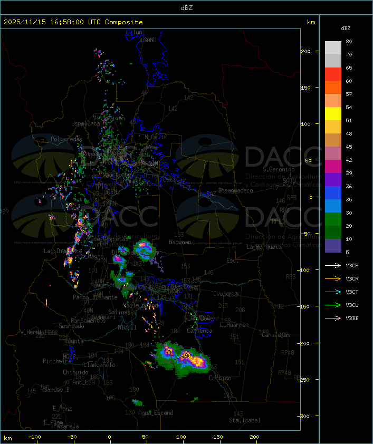Click the storm cell west of Nacunan
Viewport: 373px width, 444px height.
pos(145,249)
